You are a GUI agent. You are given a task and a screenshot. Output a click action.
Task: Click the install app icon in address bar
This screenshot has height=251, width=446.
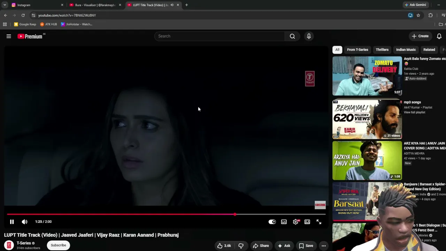tap(410, 15)
